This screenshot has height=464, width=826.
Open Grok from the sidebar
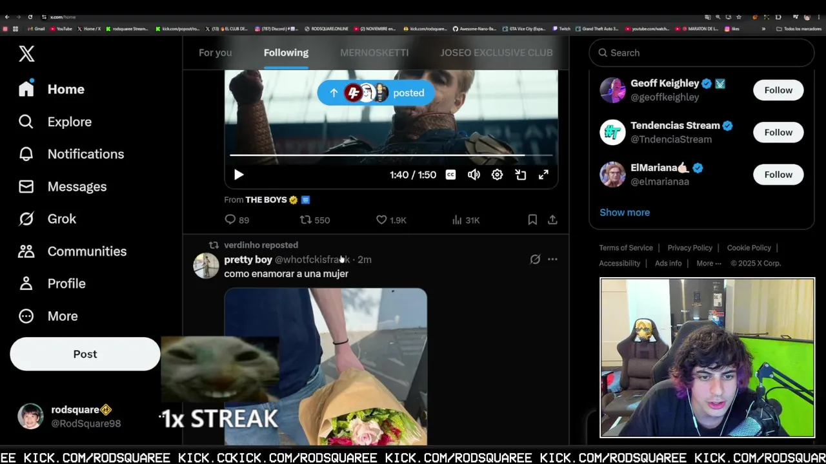pos(47,219)
